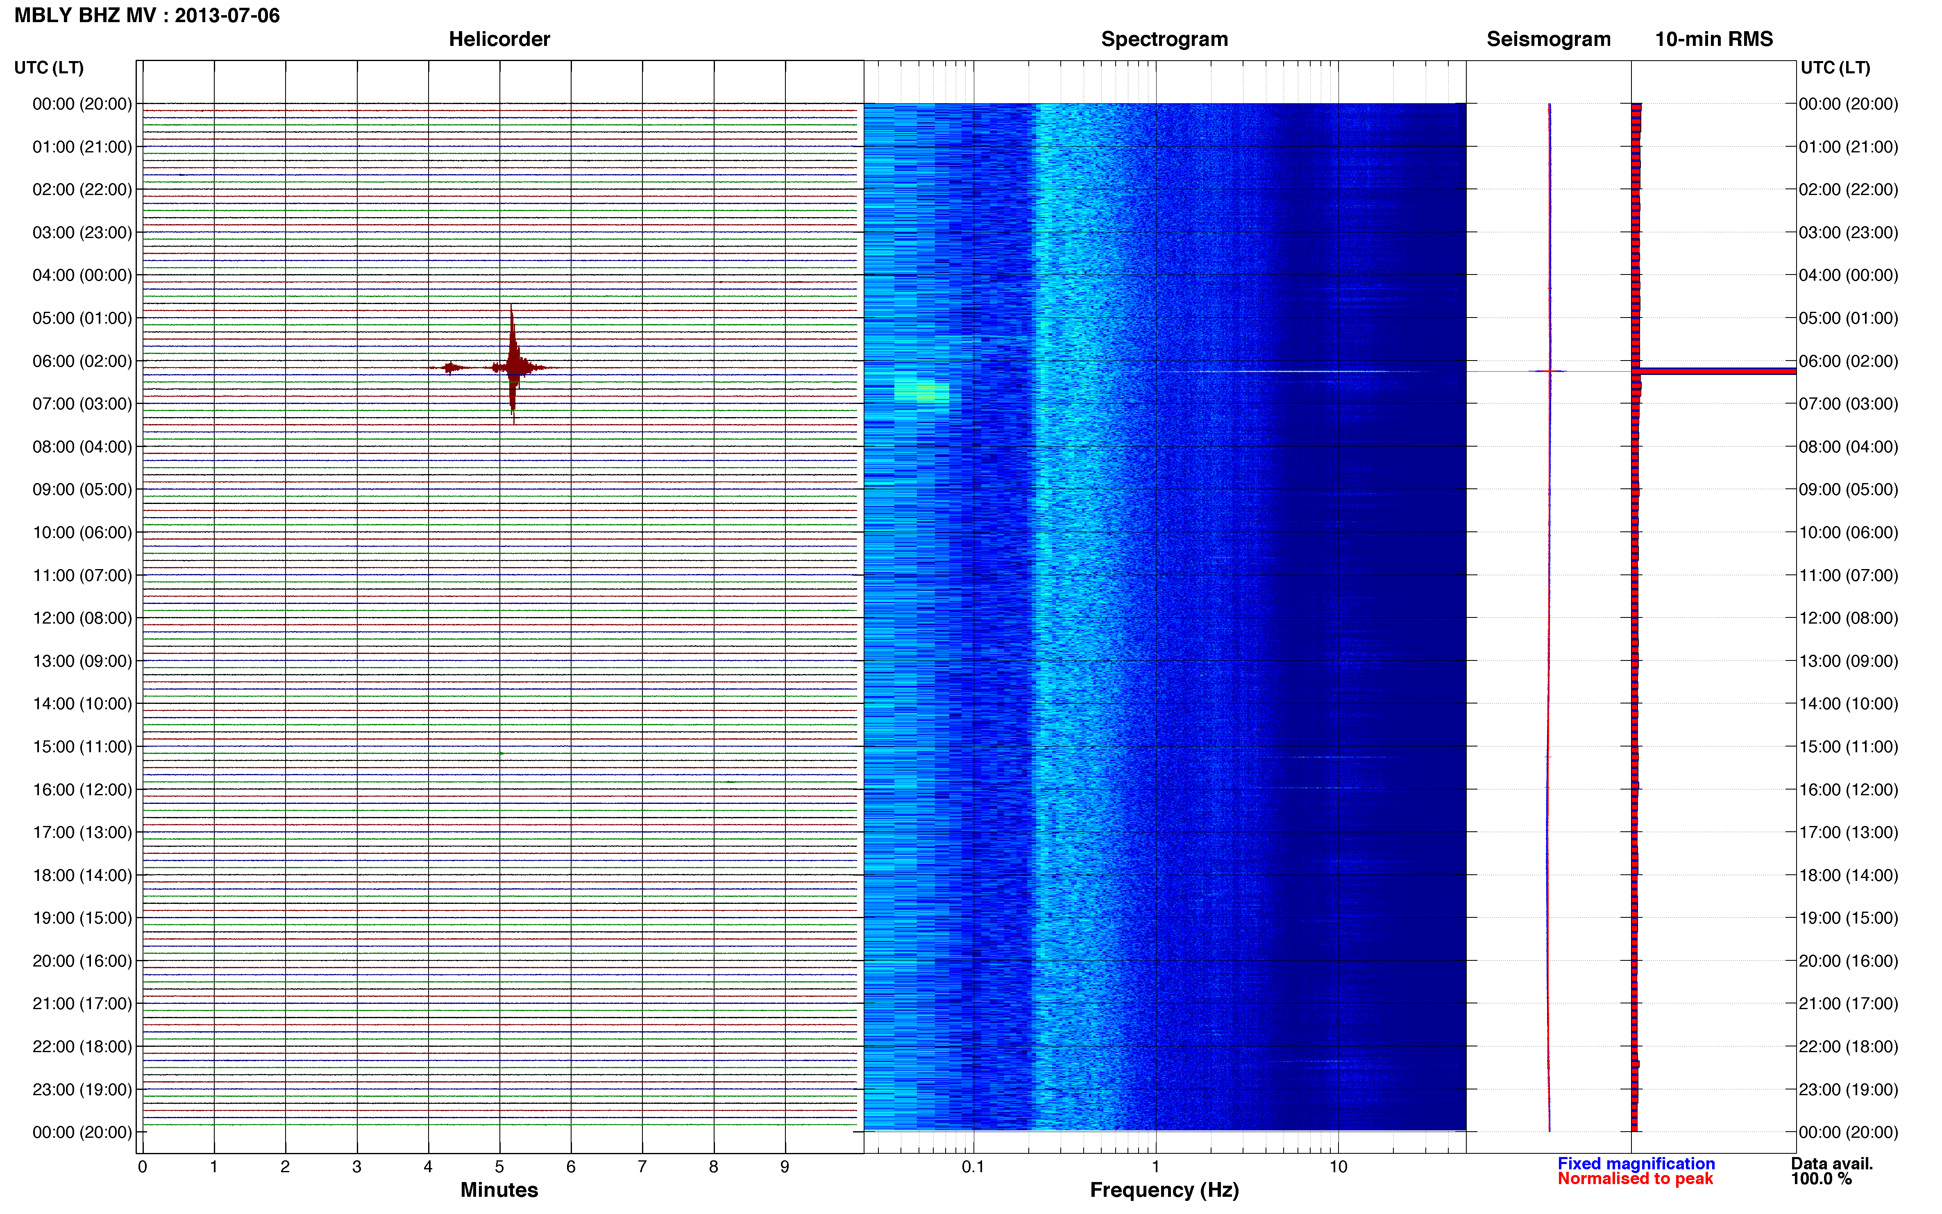
Task: Select the 'Helicorder' panel heading
Action: [499, 39]
